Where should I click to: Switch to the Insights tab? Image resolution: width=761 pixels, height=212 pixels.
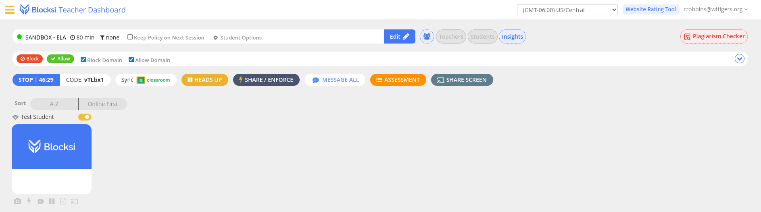512,37
